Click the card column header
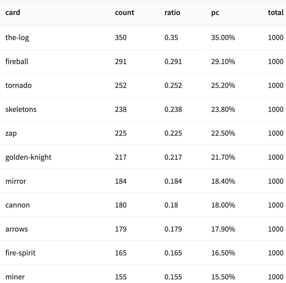Viewport: 286px width, 283px height. (13, 12)
